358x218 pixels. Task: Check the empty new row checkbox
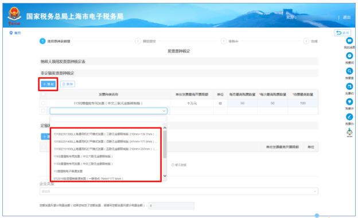point(43,111)
